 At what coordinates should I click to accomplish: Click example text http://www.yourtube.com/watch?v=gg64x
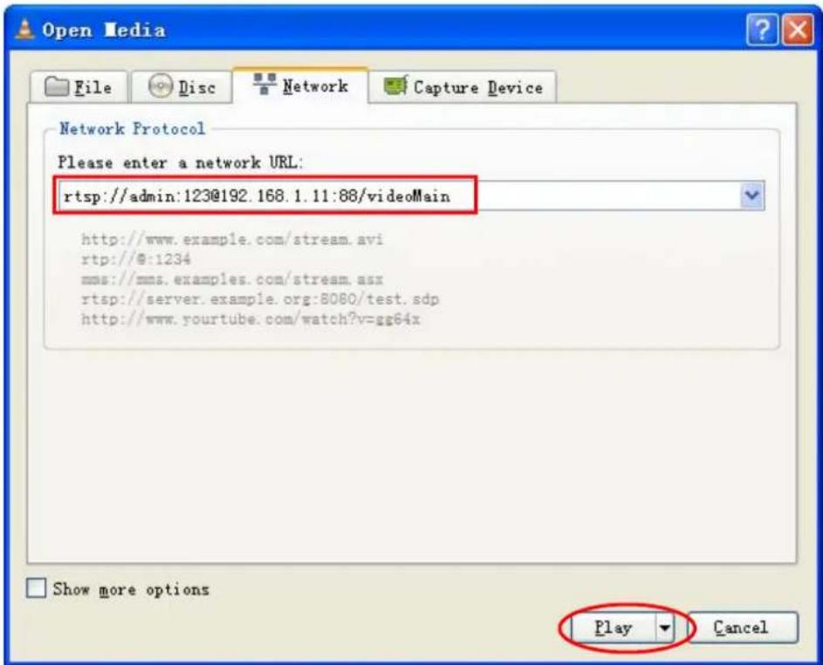[250, 319]
